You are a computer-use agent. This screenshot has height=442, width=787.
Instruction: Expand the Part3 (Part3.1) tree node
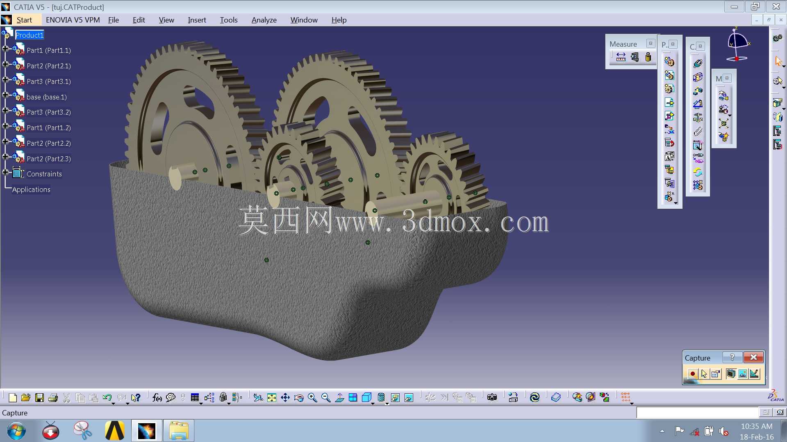click(x=5, y=80)
